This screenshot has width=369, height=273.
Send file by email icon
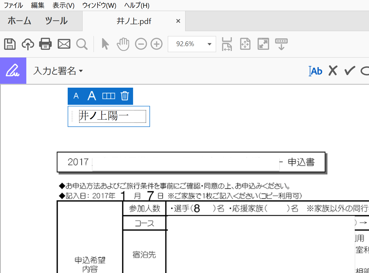[64, 44]
